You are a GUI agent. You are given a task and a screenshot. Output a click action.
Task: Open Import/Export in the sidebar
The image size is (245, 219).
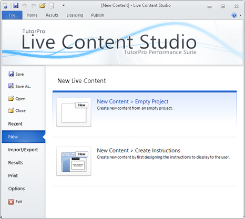pyautogui.click(x=23, y=150)
